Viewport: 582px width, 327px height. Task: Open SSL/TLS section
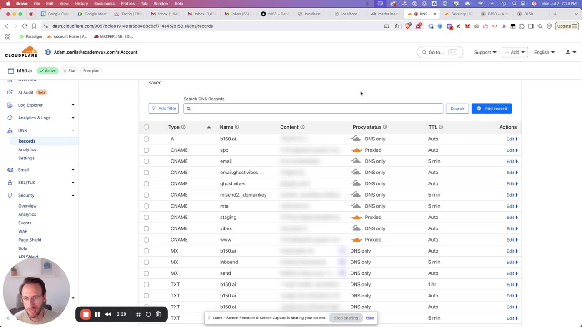[x=26, y=183]
